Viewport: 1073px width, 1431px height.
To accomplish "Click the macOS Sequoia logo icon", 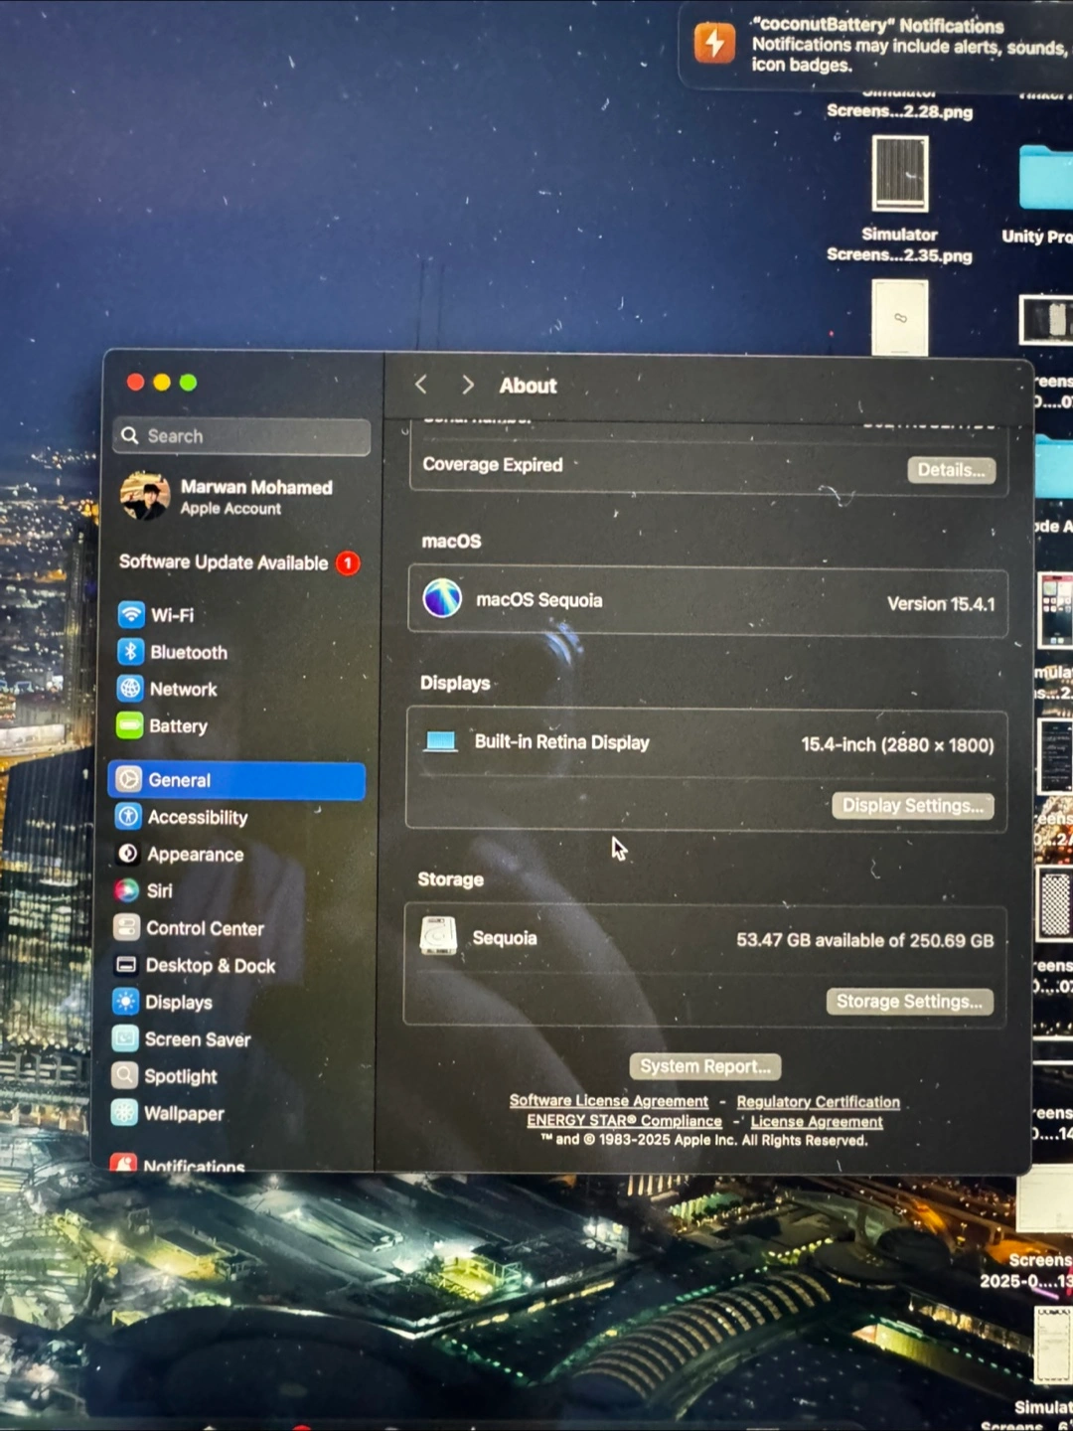I will tap(442, 598).
